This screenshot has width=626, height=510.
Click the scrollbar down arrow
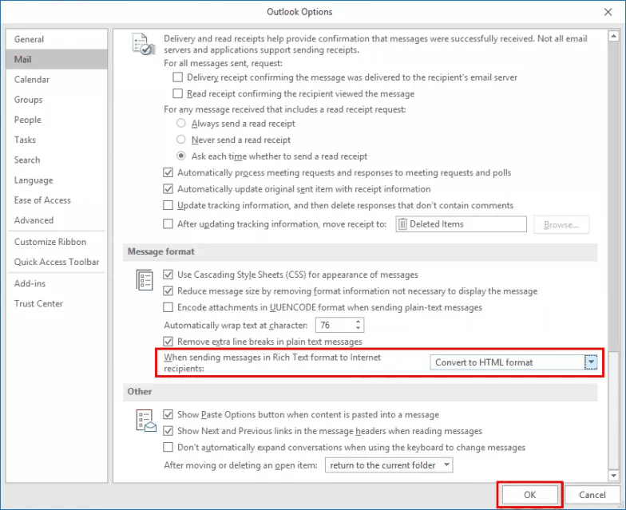[x=613, y=476]
